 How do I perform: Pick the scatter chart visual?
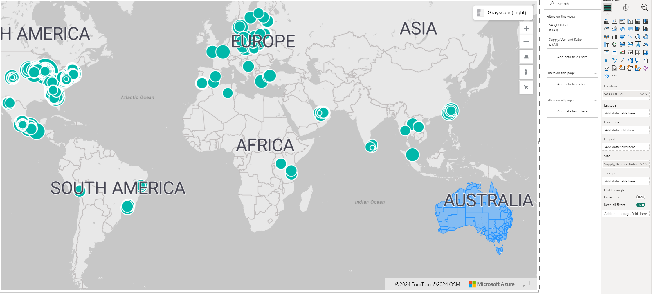click(x=630, y=37)
